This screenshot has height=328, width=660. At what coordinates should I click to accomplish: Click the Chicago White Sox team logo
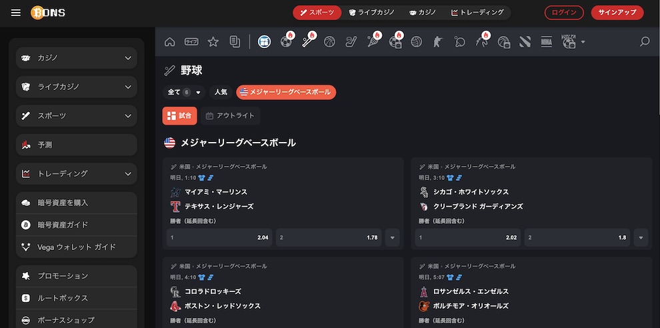tap(424, 192)
